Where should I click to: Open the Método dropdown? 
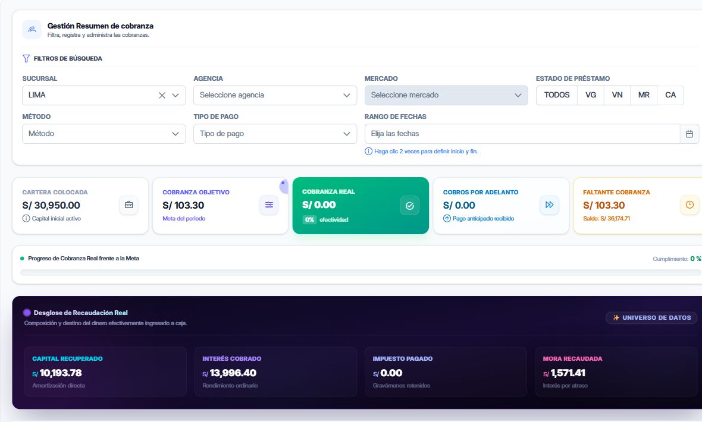(x=104, y=134)
